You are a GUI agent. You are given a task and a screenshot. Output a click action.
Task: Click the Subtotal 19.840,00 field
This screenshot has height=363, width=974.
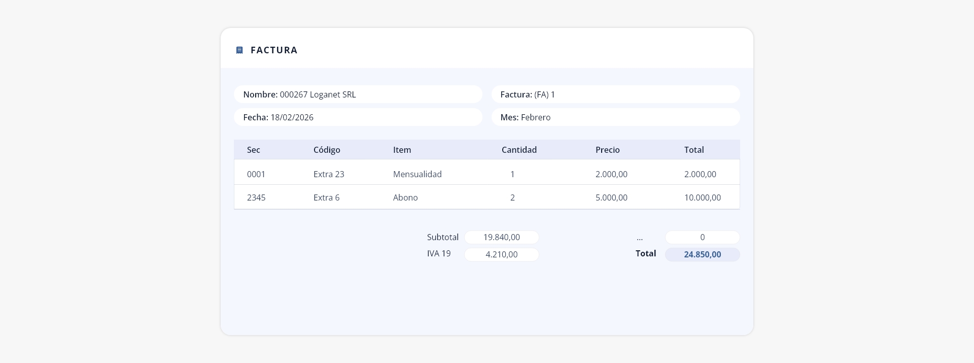pyautogui.click(x=502, y=237)
